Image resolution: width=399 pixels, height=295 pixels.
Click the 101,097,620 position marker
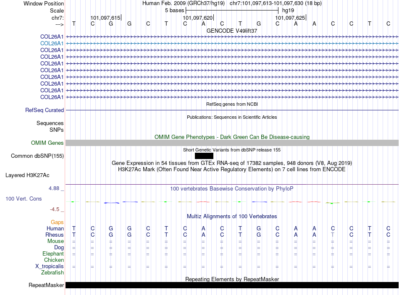[198, 18]
